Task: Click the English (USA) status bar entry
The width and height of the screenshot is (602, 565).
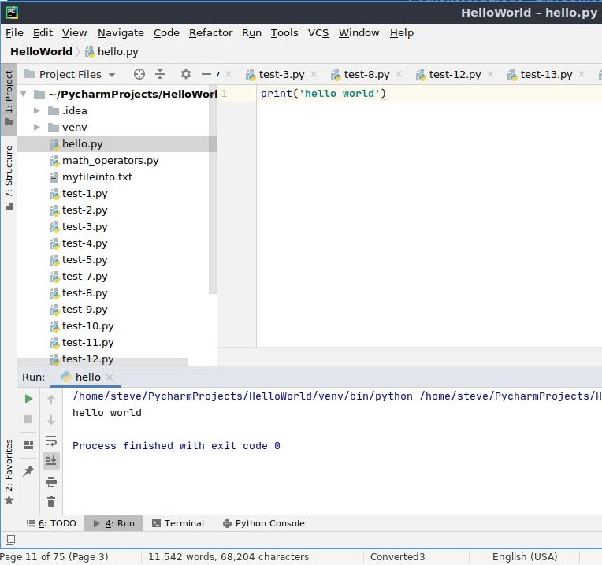Action: click(525, 556)
